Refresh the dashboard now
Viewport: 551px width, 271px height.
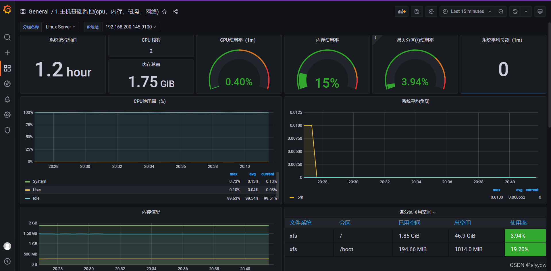pos(515,11)
